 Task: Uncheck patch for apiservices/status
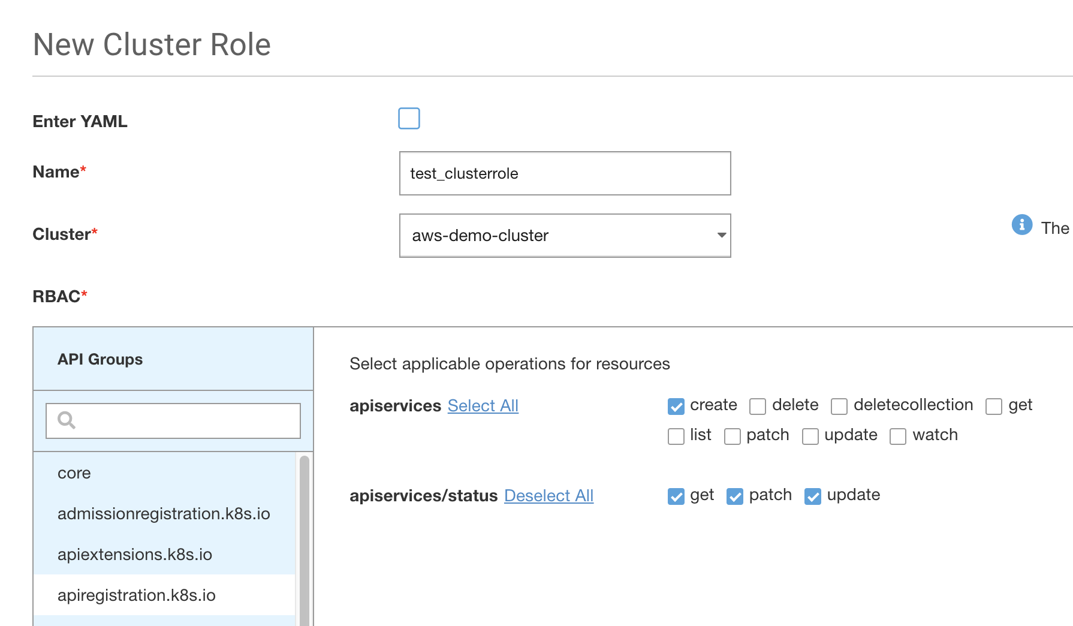click(734, 496)
